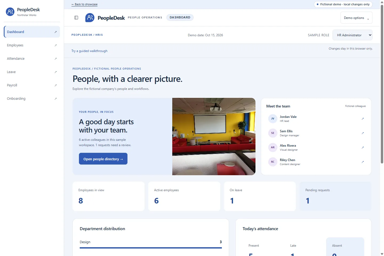384x256 pixels.
Task: Click the Open people directory button
Action: [103, 159]
